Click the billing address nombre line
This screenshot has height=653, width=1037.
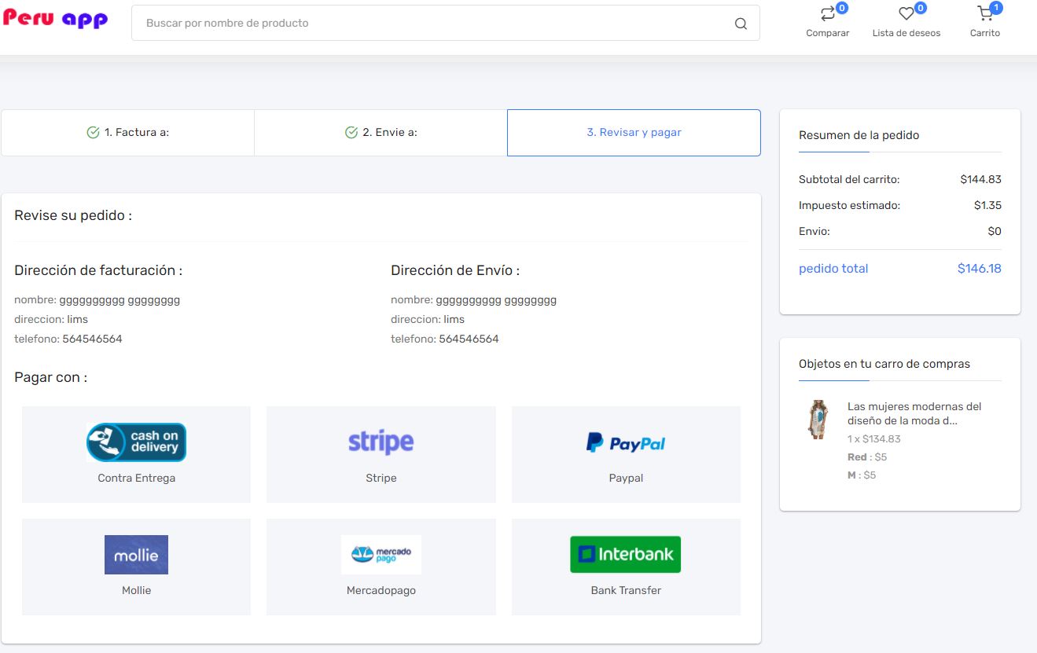pyautogui.click(x=97, y=300)
